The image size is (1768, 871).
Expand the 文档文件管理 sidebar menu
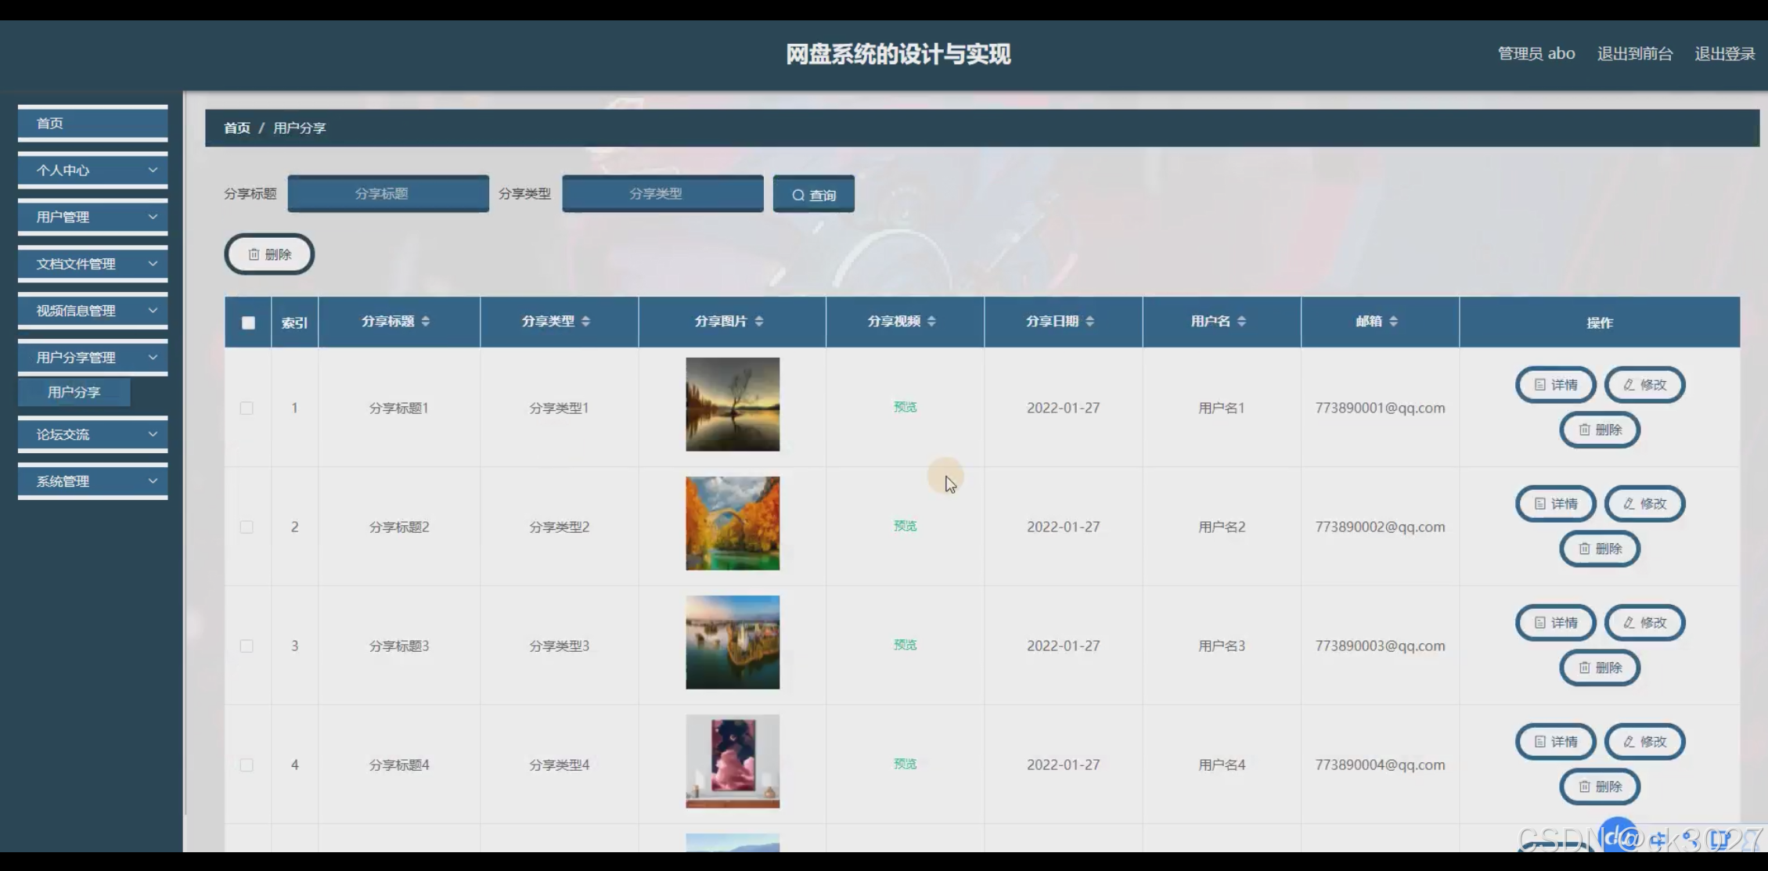tap(92, 265)
